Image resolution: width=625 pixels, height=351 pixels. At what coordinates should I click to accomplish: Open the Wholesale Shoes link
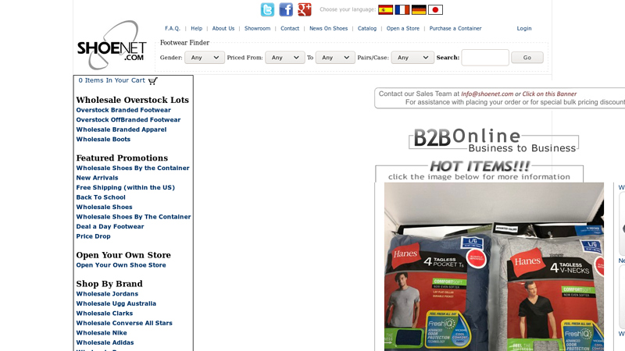pyautogui.click(x=104, y=207)
